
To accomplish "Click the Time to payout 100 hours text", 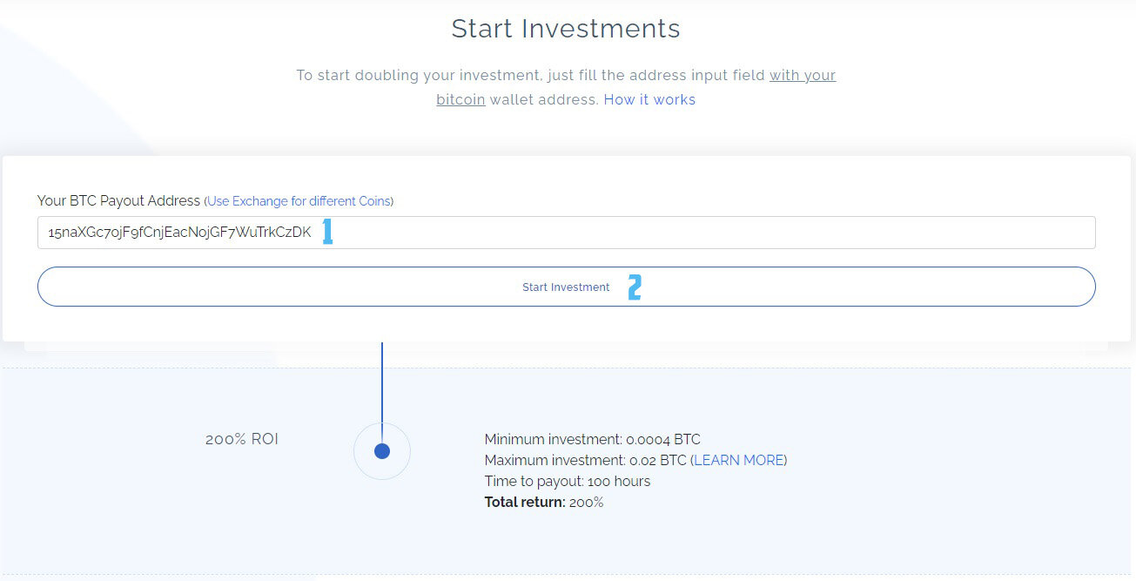I will (568, 481).
